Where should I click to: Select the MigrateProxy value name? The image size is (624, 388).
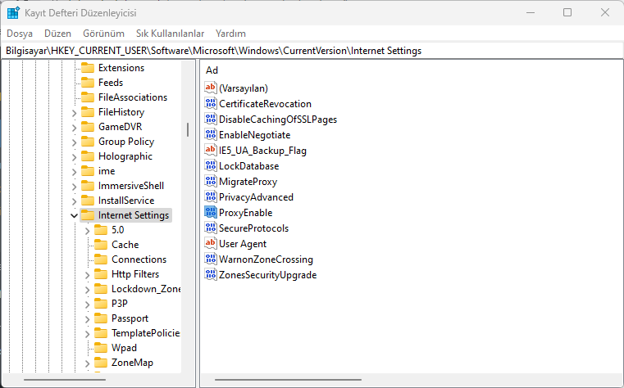(248, 182)
